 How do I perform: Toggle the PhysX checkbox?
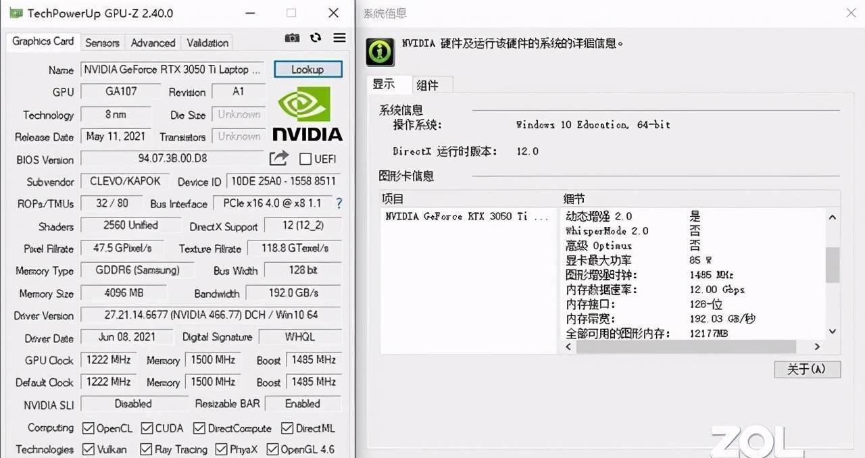coord(221,449)
